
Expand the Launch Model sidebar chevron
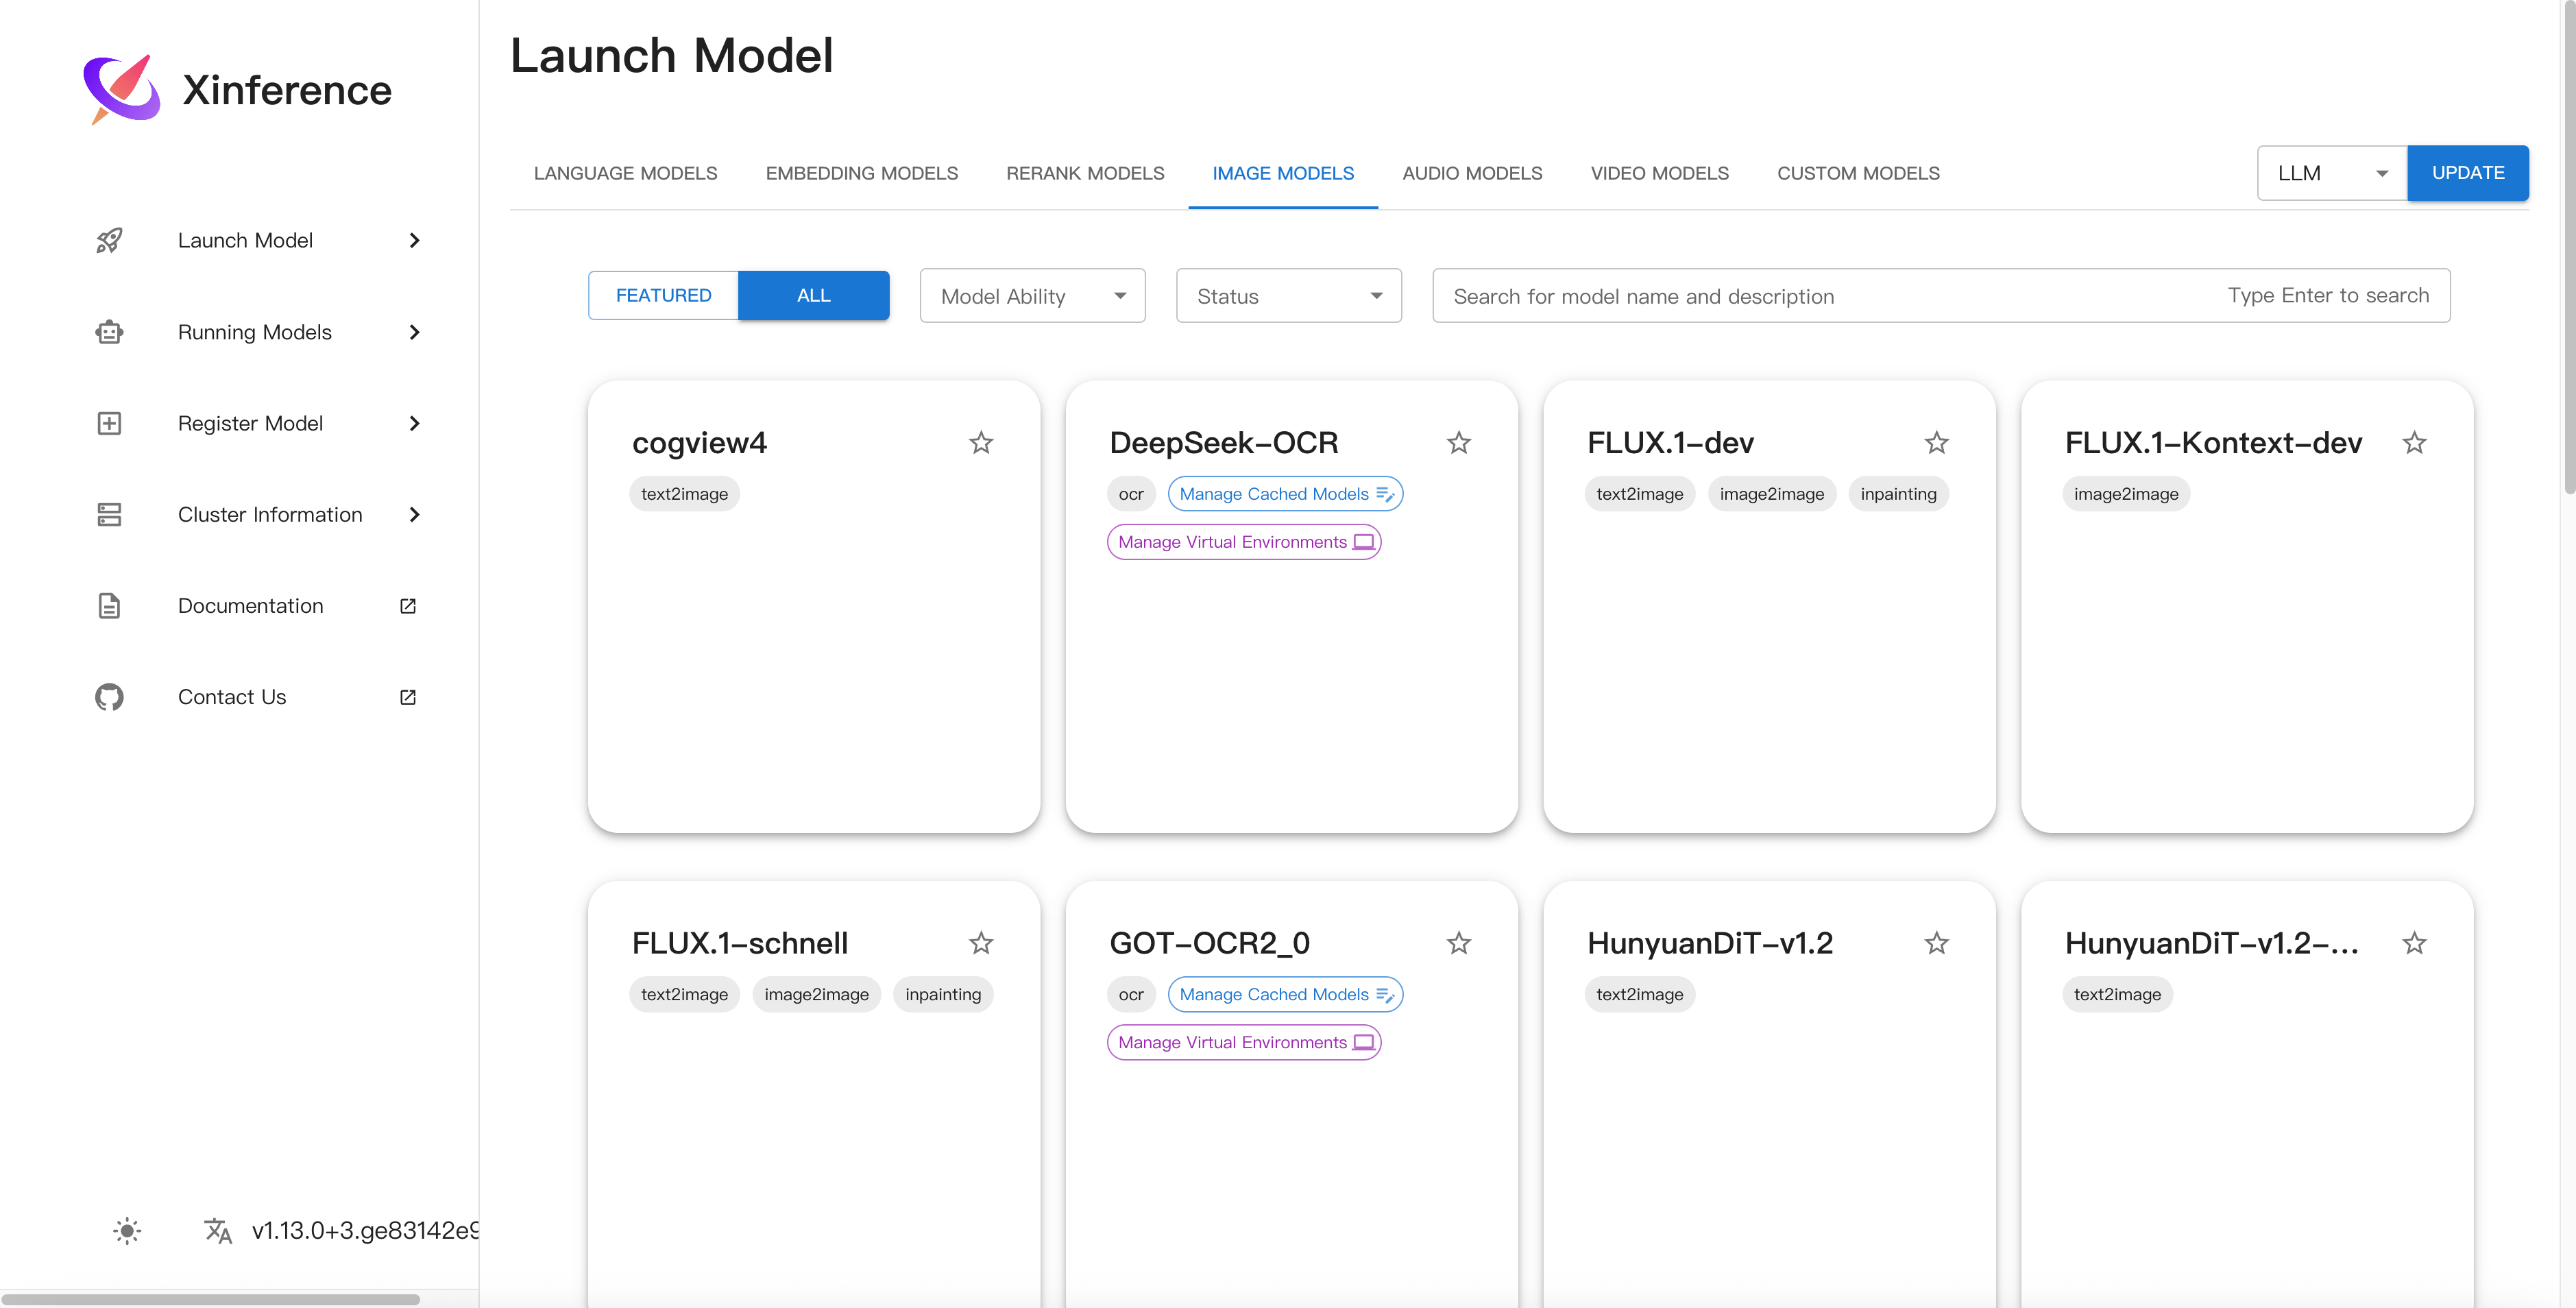pos(415,240)
